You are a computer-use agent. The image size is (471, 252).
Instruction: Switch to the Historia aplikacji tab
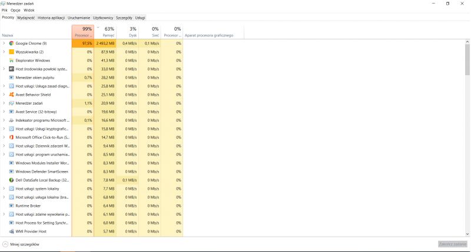pos(51,18)
